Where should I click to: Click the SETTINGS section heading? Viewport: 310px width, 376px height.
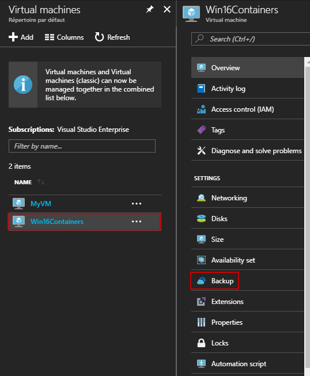click(207, 178)
